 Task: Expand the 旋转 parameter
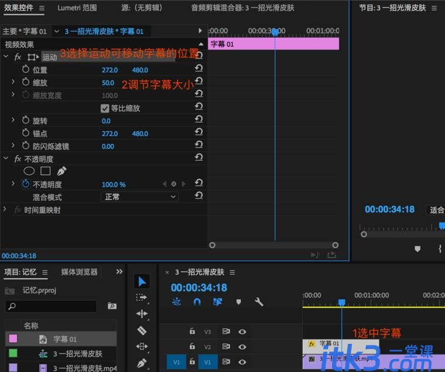(13, 120)
